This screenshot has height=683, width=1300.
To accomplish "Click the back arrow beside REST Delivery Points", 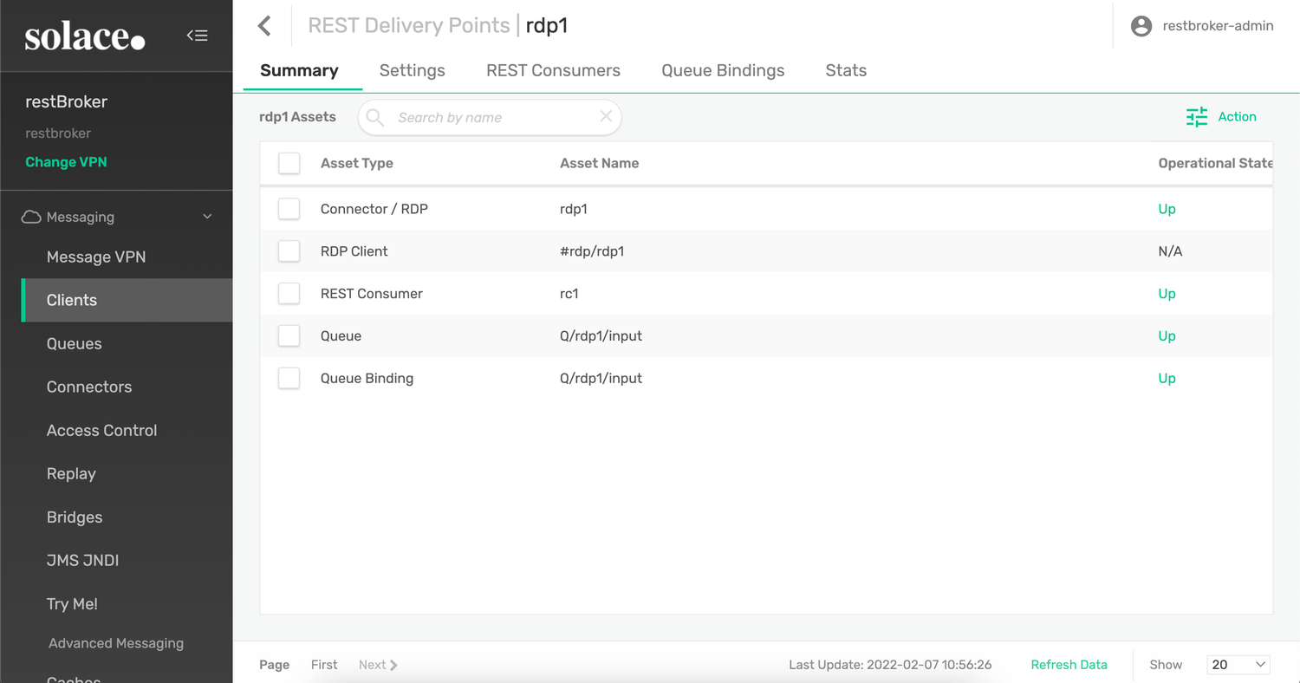I will tap(265, 26).
